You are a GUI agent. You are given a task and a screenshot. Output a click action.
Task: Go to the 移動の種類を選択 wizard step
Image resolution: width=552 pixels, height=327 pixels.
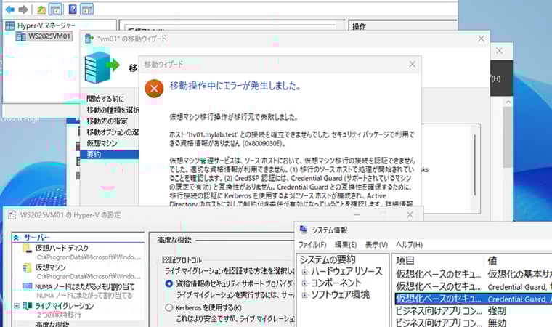tap(113, 110)
